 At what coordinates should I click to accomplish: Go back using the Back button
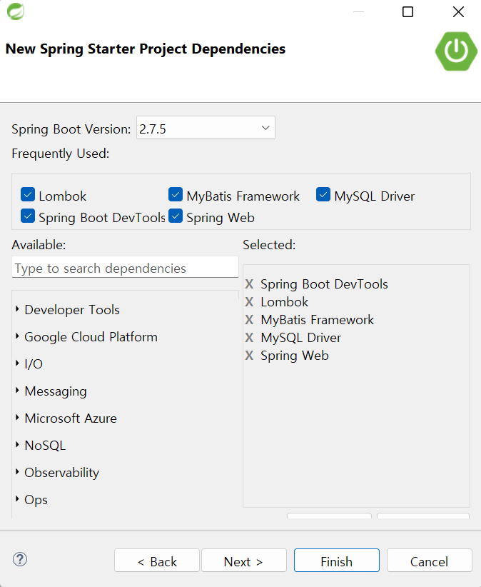coord(156,561)
